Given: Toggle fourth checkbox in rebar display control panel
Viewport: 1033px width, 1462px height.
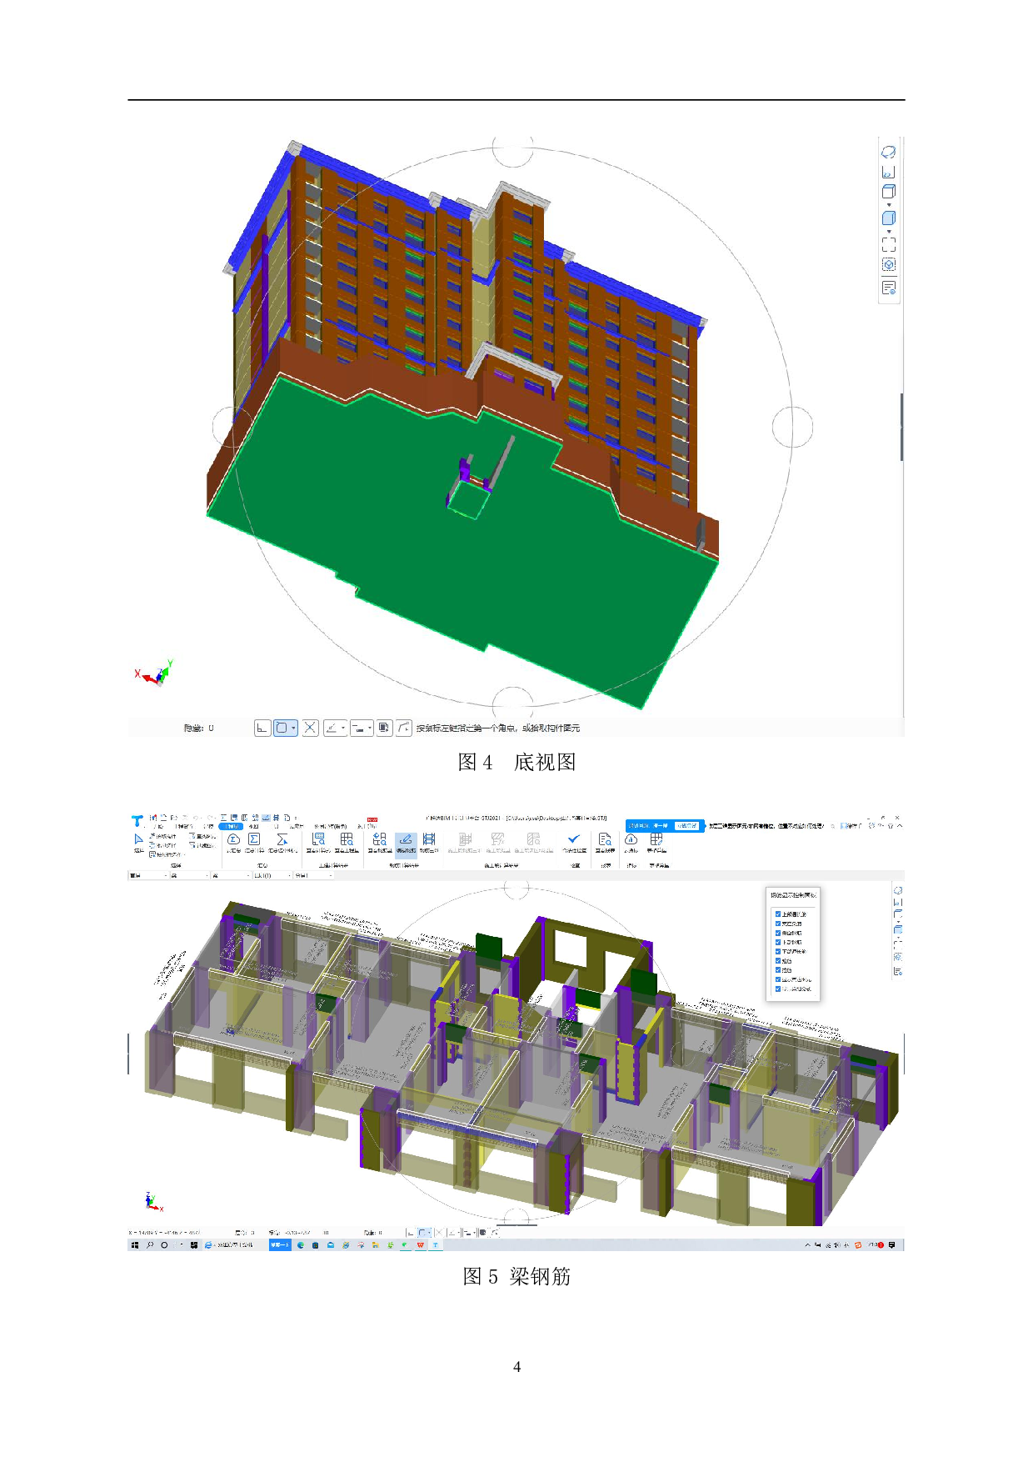Looking at the screenshot, I should point(778,942).
